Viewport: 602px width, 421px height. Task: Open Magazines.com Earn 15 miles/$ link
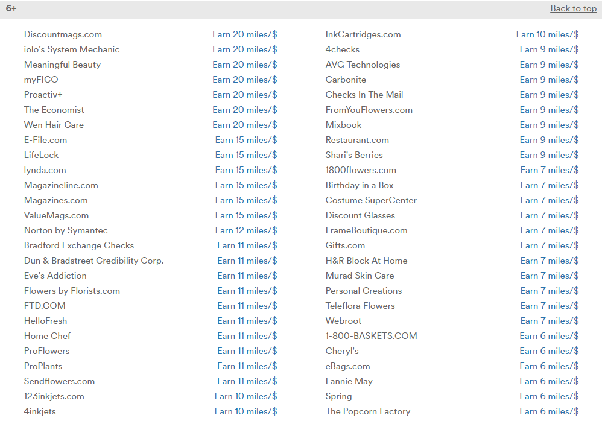click(246, 200)
